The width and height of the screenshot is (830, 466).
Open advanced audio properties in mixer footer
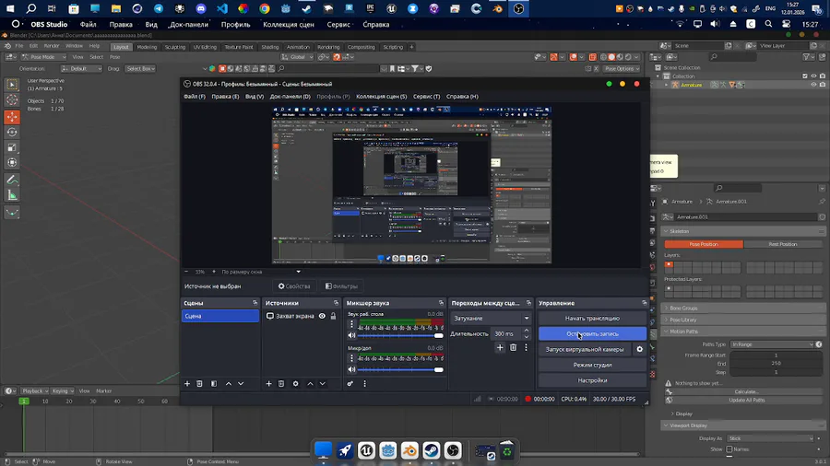click(x=350, y=384)
